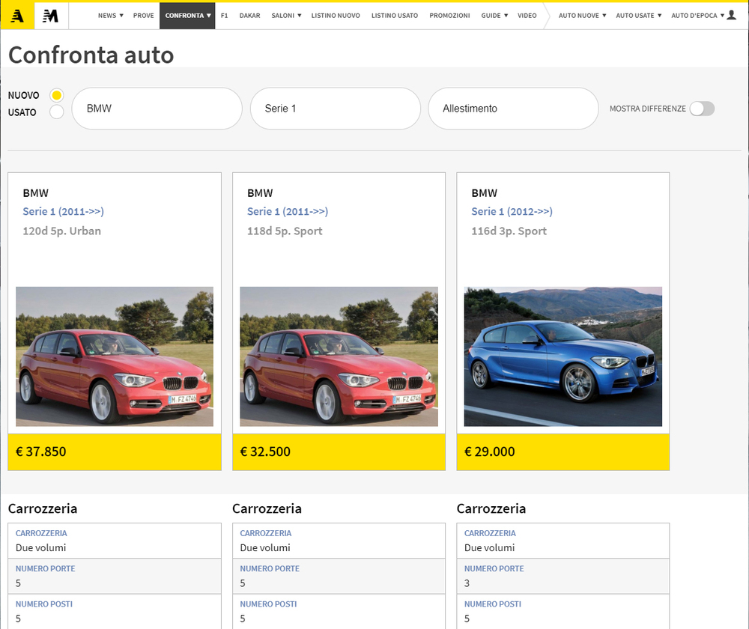The image size is (749, 629).
Task: Expand the AUTO D'EPOCA menu
Action: (697, 16)
